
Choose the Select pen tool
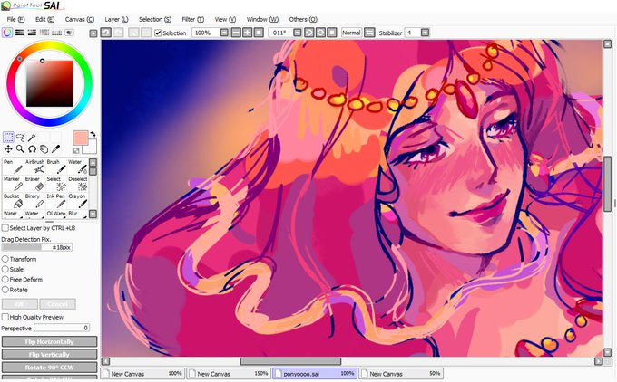(56, 184)
